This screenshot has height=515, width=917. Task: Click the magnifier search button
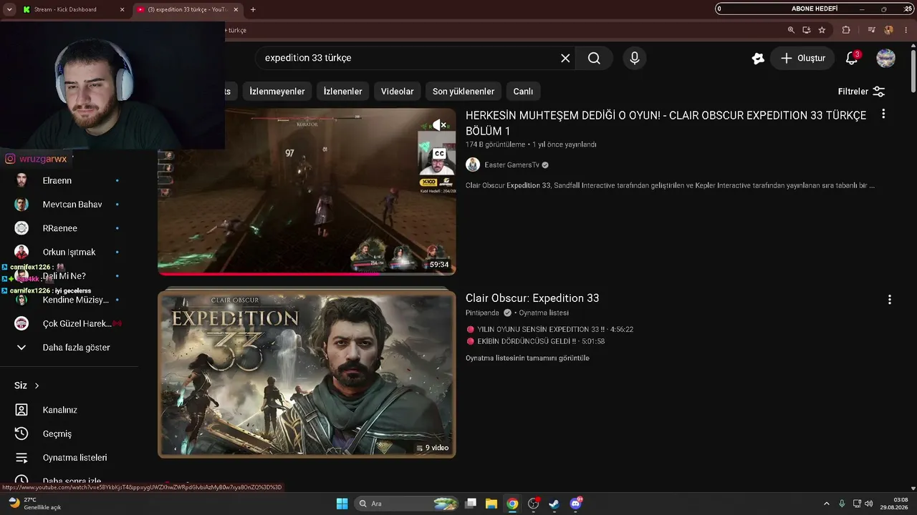point(594,58)
